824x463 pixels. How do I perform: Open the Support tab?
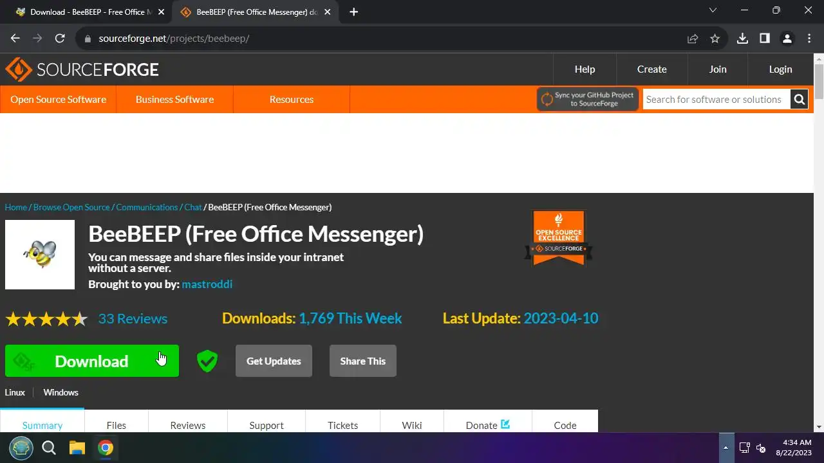pos(267,425)
